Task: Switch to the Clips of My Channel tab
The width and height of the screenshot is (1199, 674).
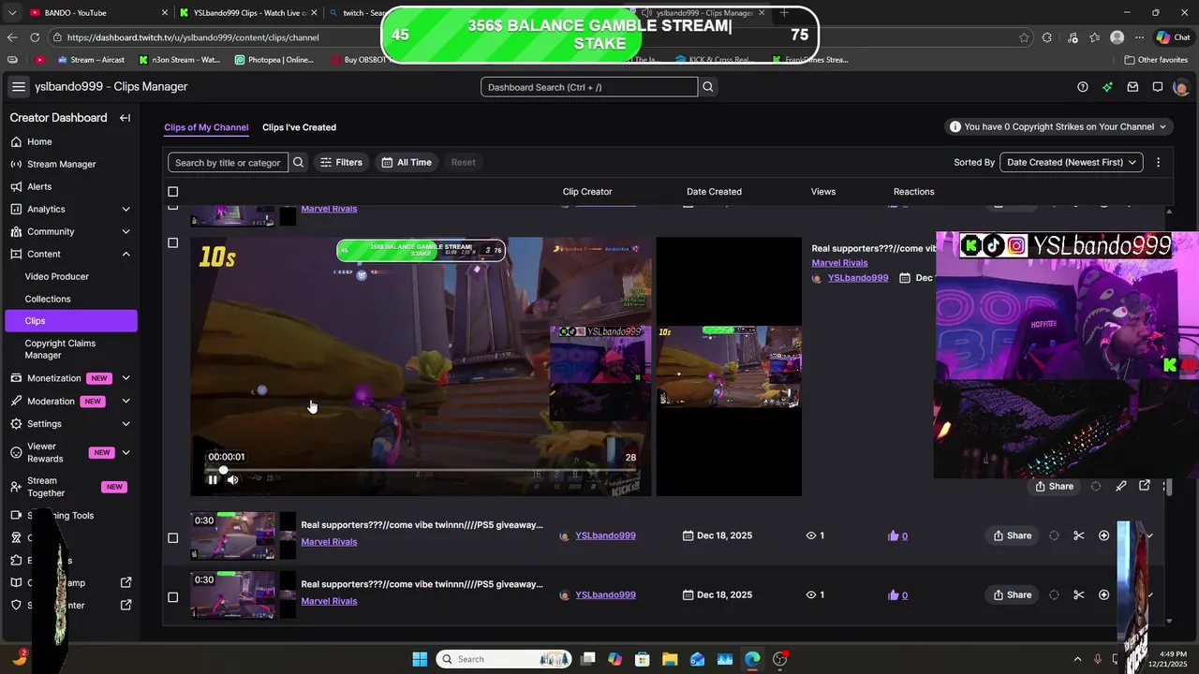Action: coord(206,127)
